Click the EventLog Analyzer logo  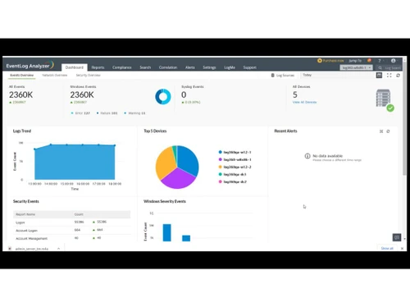30,65
